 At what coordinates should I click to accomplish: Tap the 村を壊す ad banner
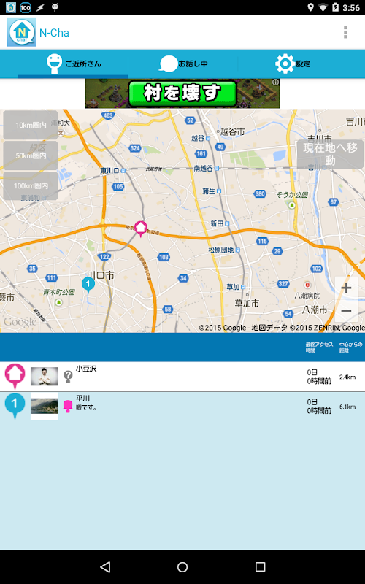click(182, 93)
